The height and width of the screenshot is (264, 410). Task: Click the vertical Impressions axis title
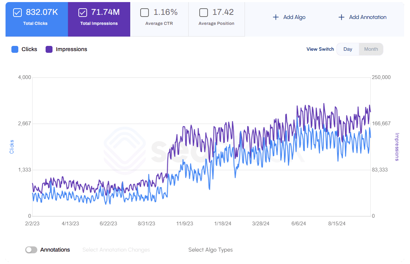(x=397, y=147)
